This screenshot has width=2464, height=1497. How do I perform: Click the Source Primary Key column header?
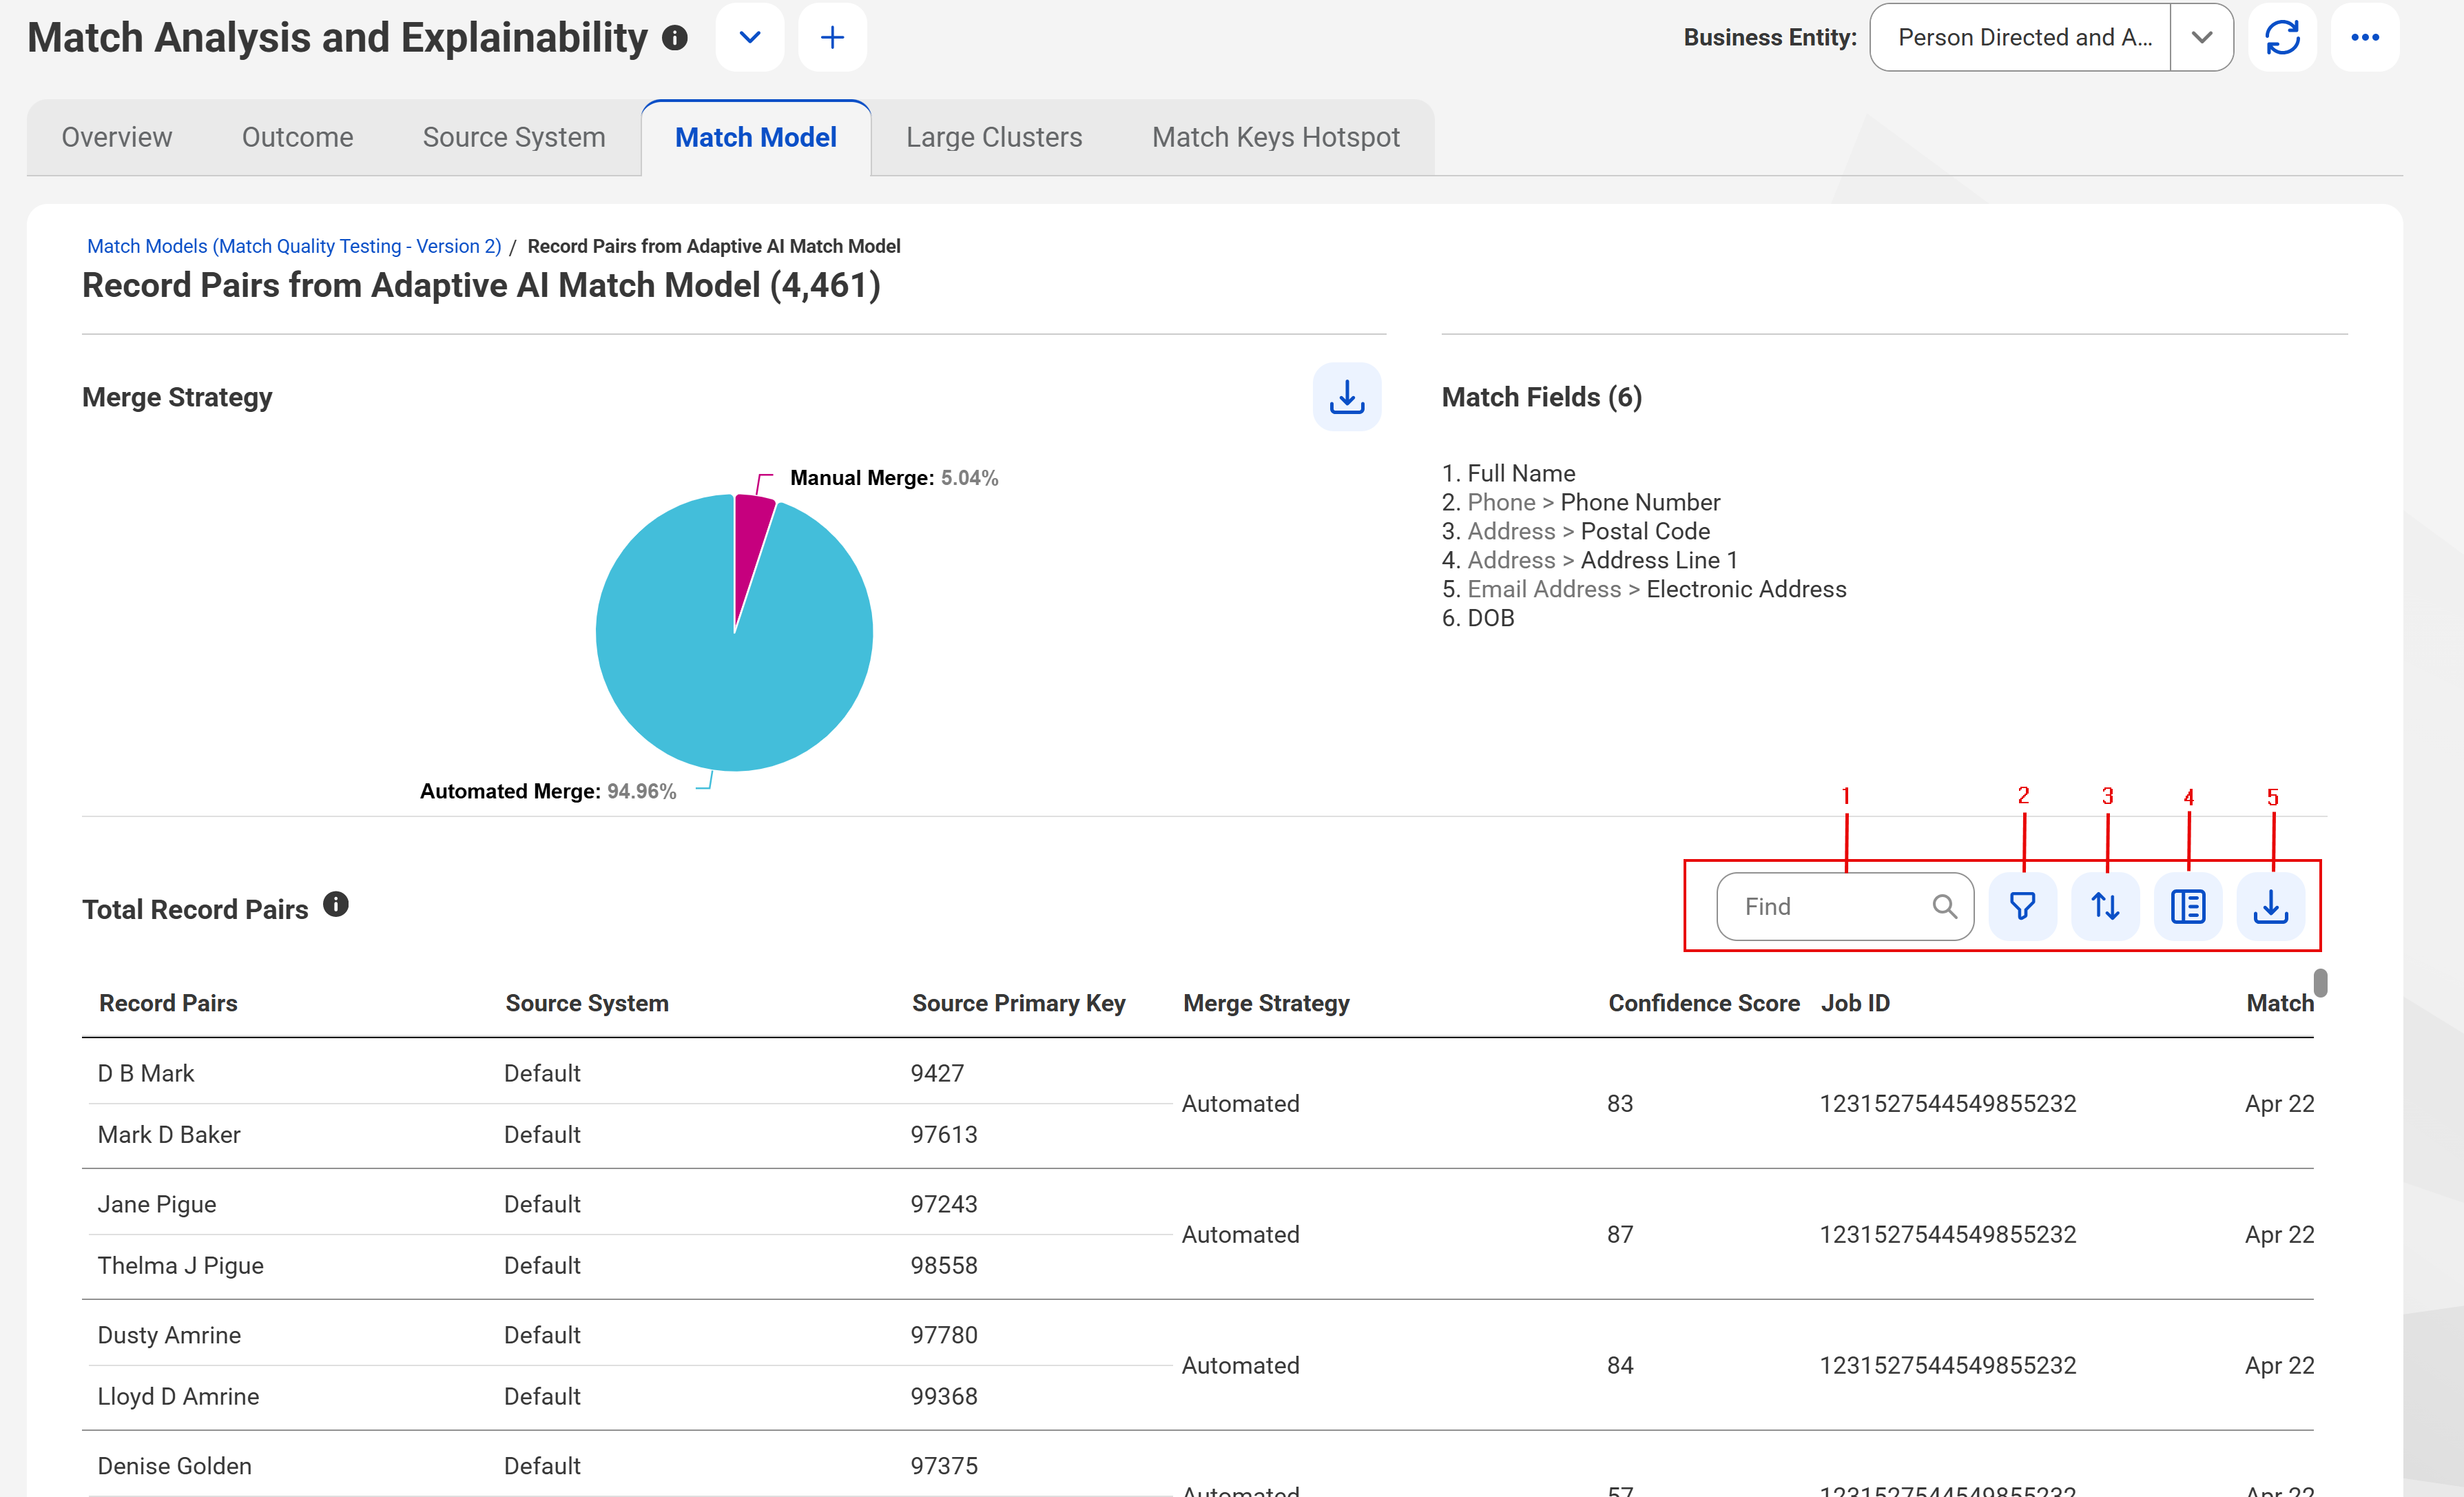[1018, 1003]
